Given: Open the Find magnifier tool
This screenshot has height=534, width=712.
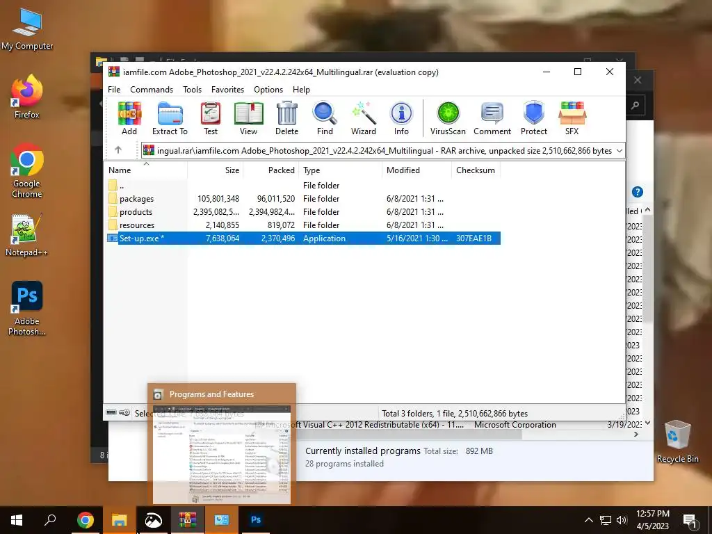Looking at the screenshot, I should (325, 118).
